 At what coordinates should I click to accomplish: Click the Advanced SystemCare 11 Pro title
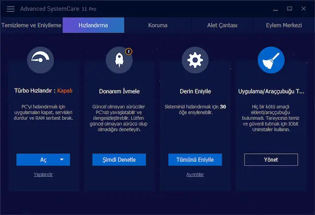(x=58, y=9)
